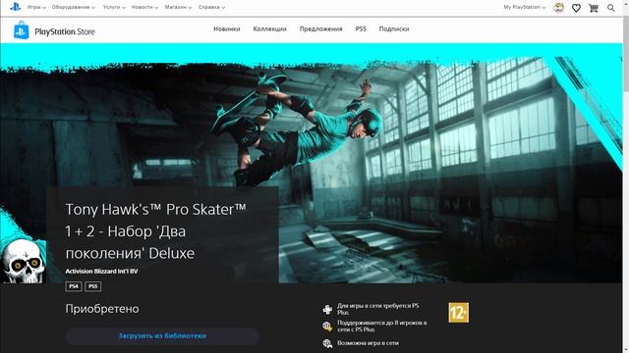Viewport: 629px width, 353px height.
Task: Open the Коллекции store tab
Action: [x=269, y=28]
